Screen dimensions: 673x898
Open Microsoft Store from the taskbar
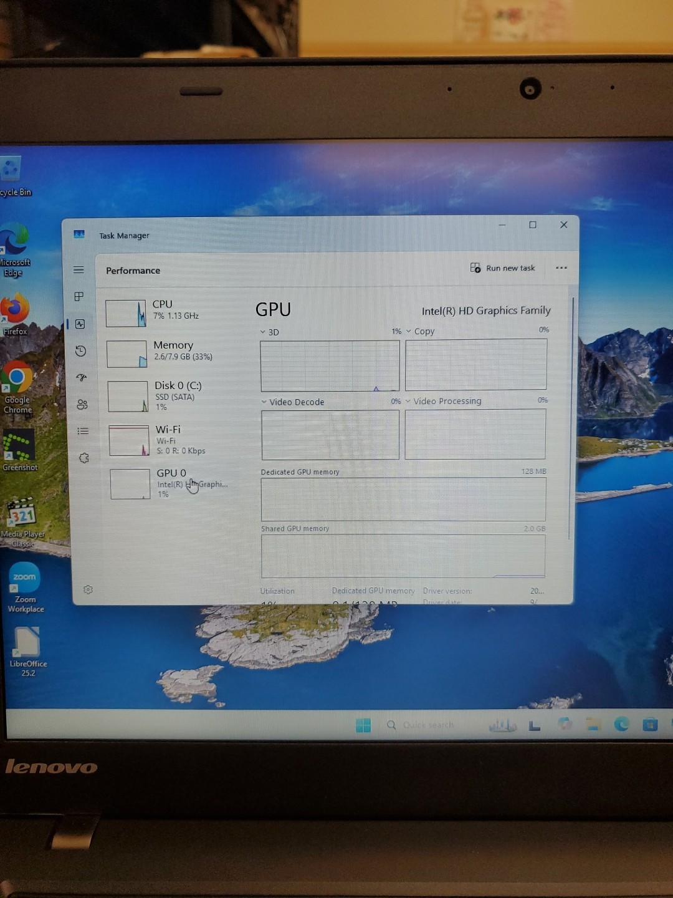pyautogui.click(x=650, y=724)
